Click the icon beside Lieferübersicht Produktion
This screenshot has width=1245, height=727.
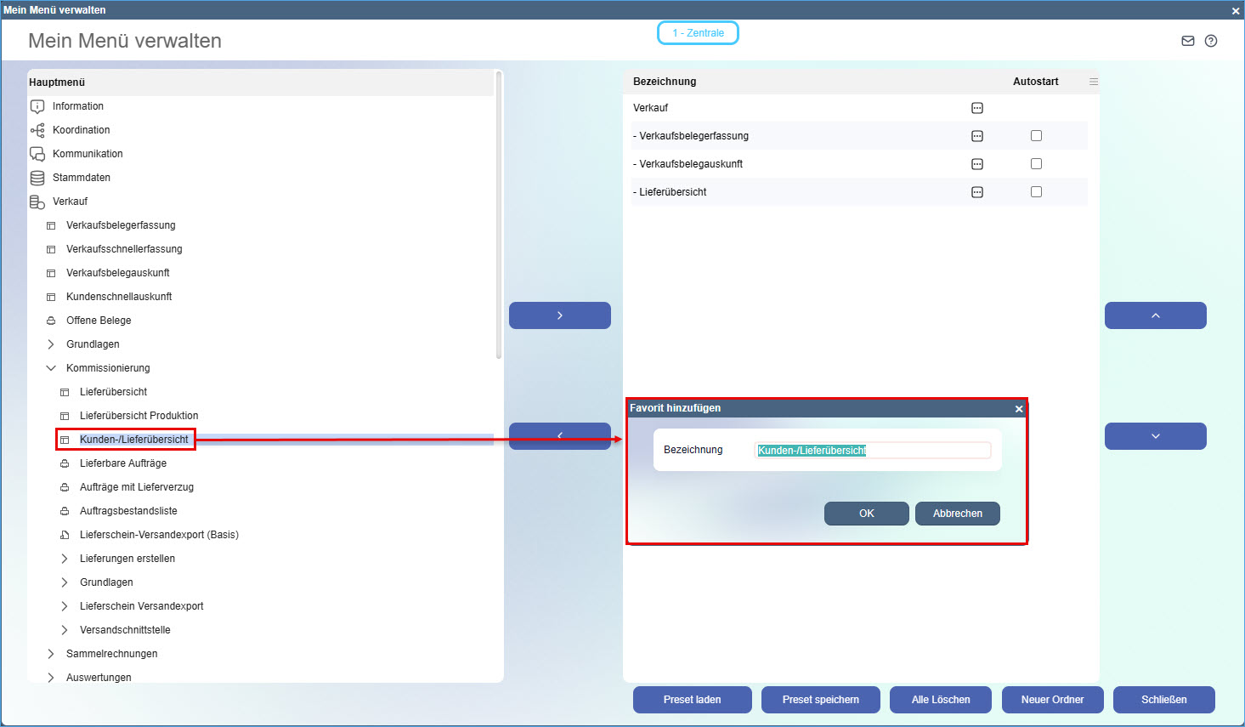tap(65, 416)
